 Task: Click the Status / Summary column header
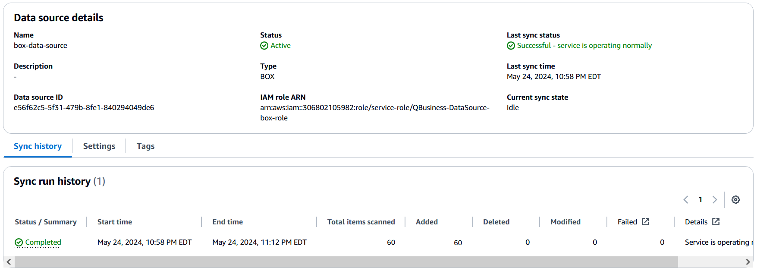coord(46,222)
